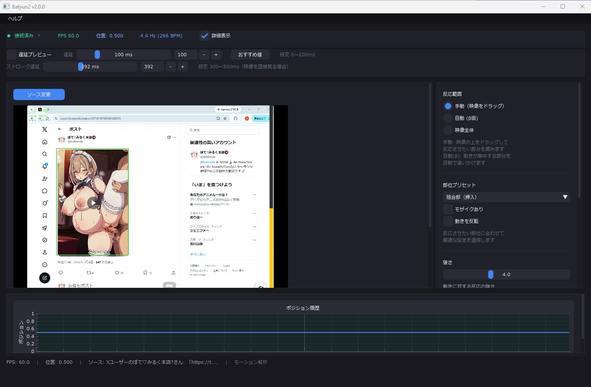This screenshot has width=591, height=387.
Task: Select 手動（映像をドラッグ） reaction range
Action: (448, 106)
